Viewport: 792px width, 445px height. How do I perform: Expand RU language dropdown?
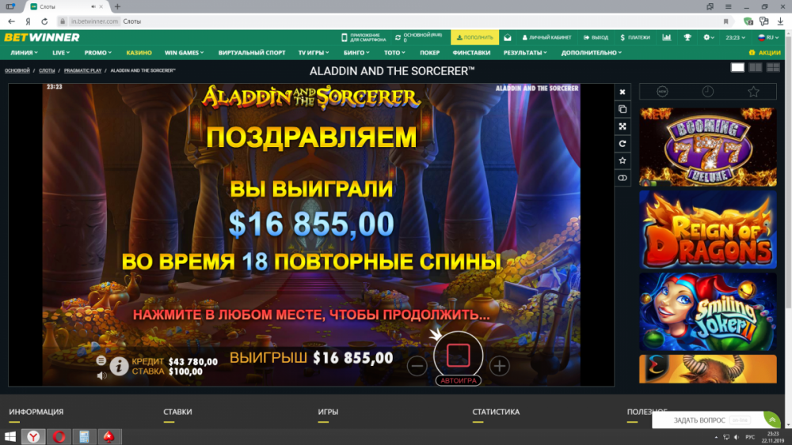pyautogui.click(x=768, y=37)
